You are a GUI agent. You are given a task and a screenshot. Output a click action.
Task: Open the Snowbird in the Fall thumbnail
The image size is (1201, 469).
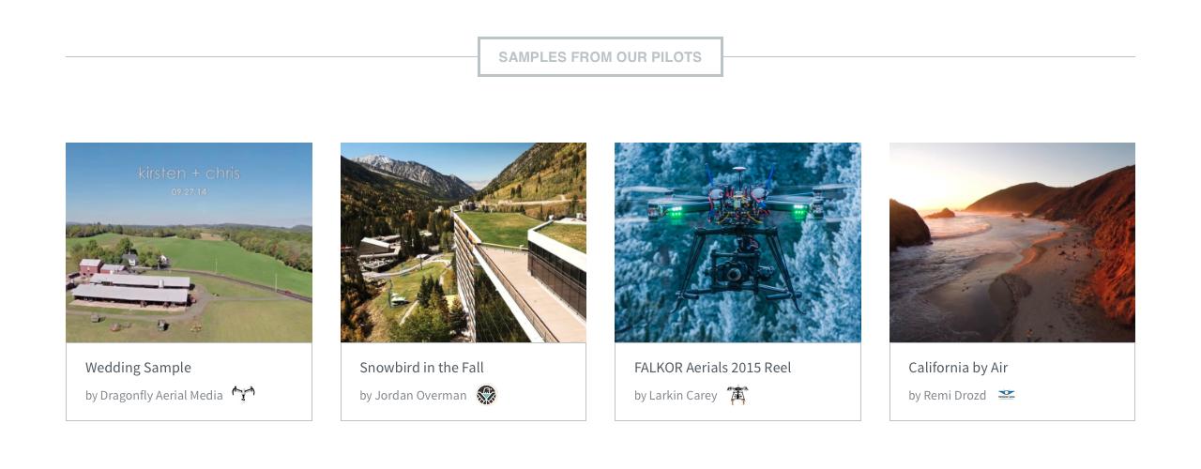(x=464, y=242)
